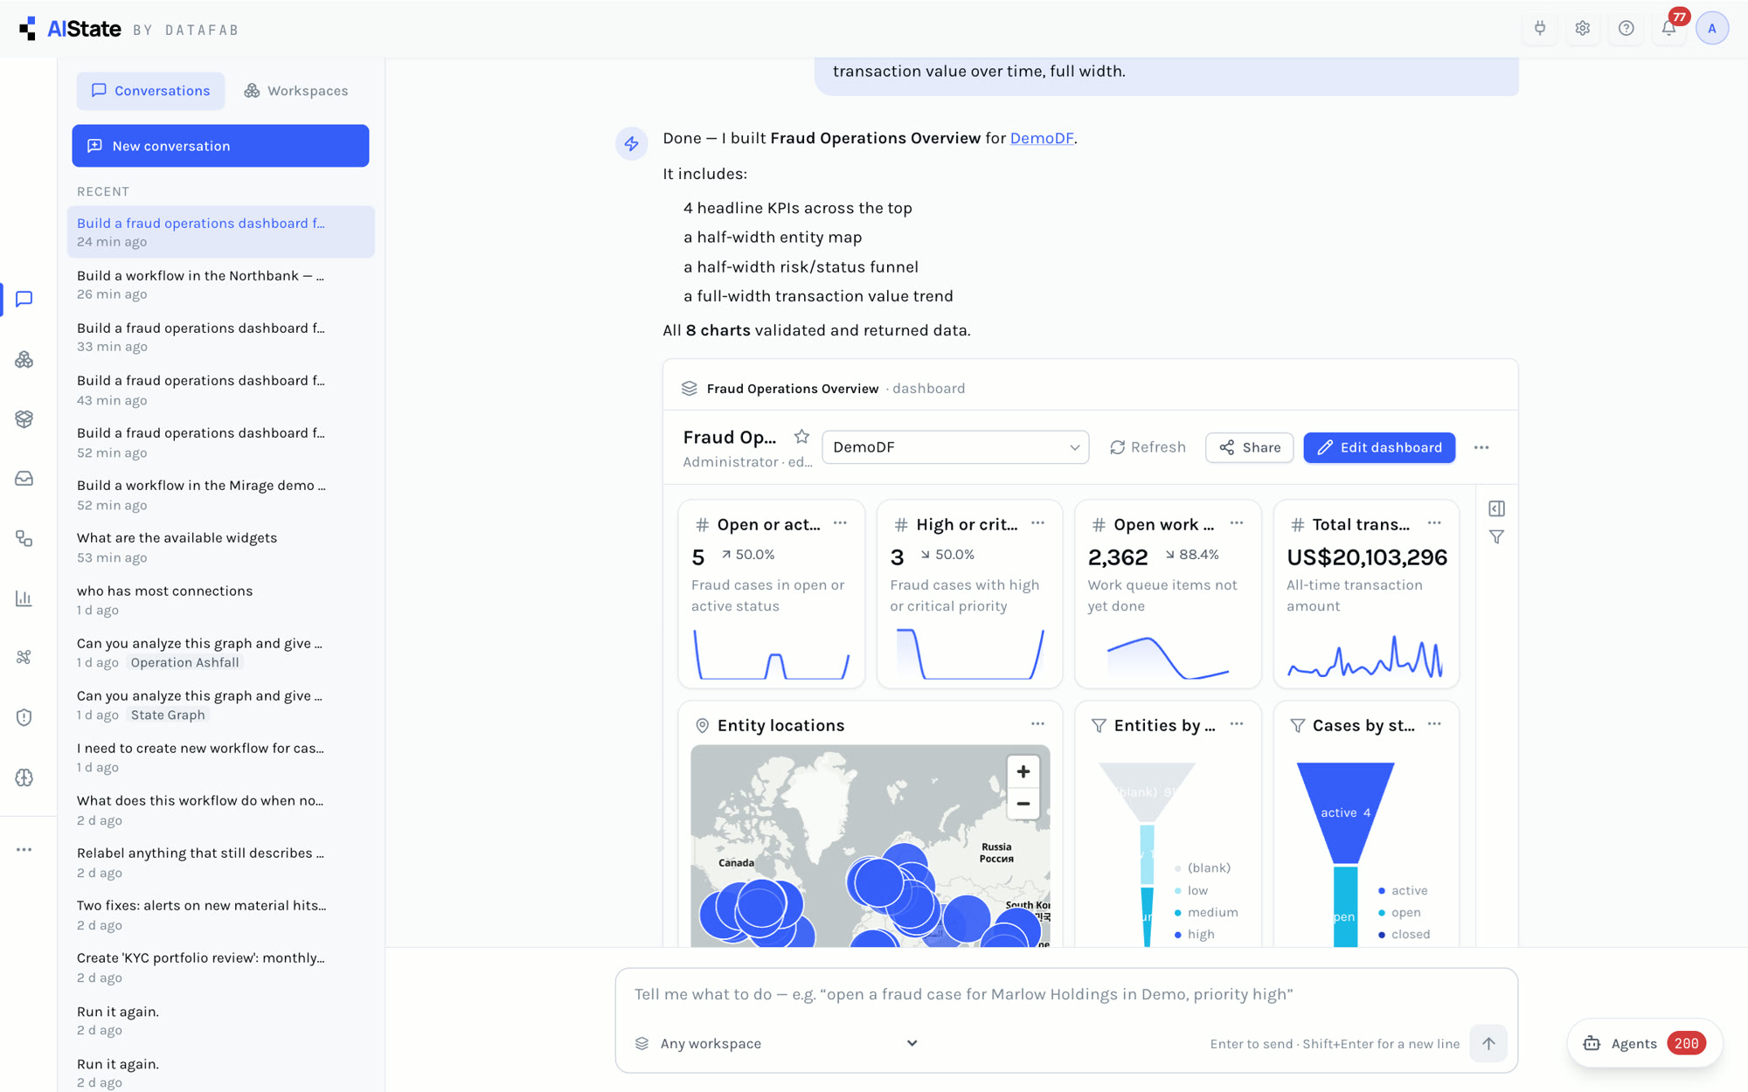Open the inbox tray icon in left rail
This screenshot has height=1092, width=1748.
coord(24,479)
